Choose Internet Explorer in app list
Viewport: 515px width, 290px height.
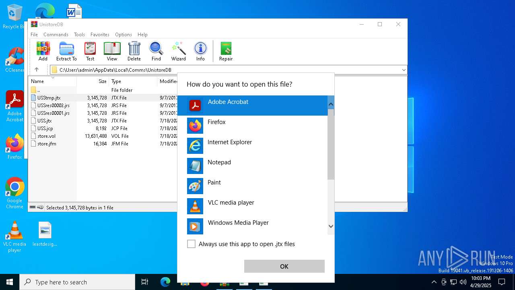click(x=252, y=146)
